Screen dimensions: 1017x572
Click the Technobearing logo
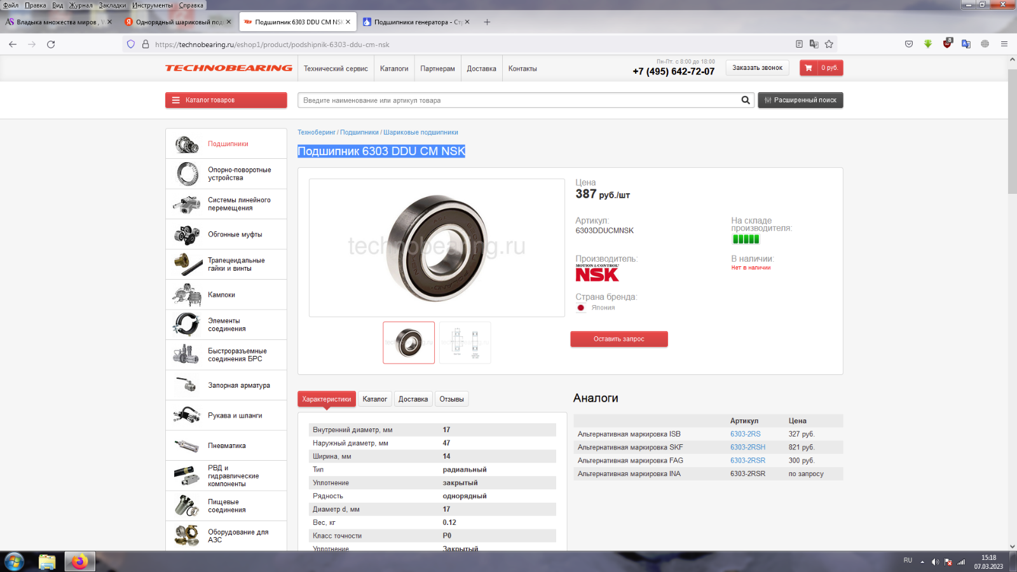tap(229, 68)
